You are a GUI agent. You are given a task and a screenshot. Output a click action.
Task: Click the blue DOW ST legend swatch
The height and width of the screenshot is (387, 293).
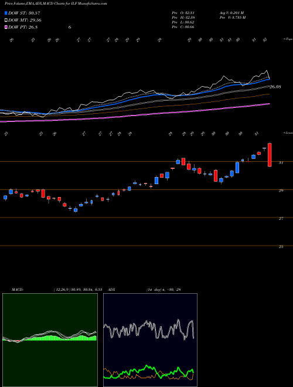click(6, 13)
